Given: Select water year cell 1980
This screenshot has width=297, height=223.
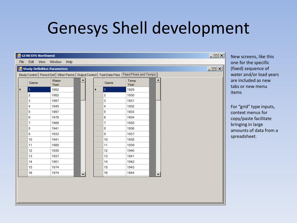Looking at the screenshot, I should click(62, 145).
